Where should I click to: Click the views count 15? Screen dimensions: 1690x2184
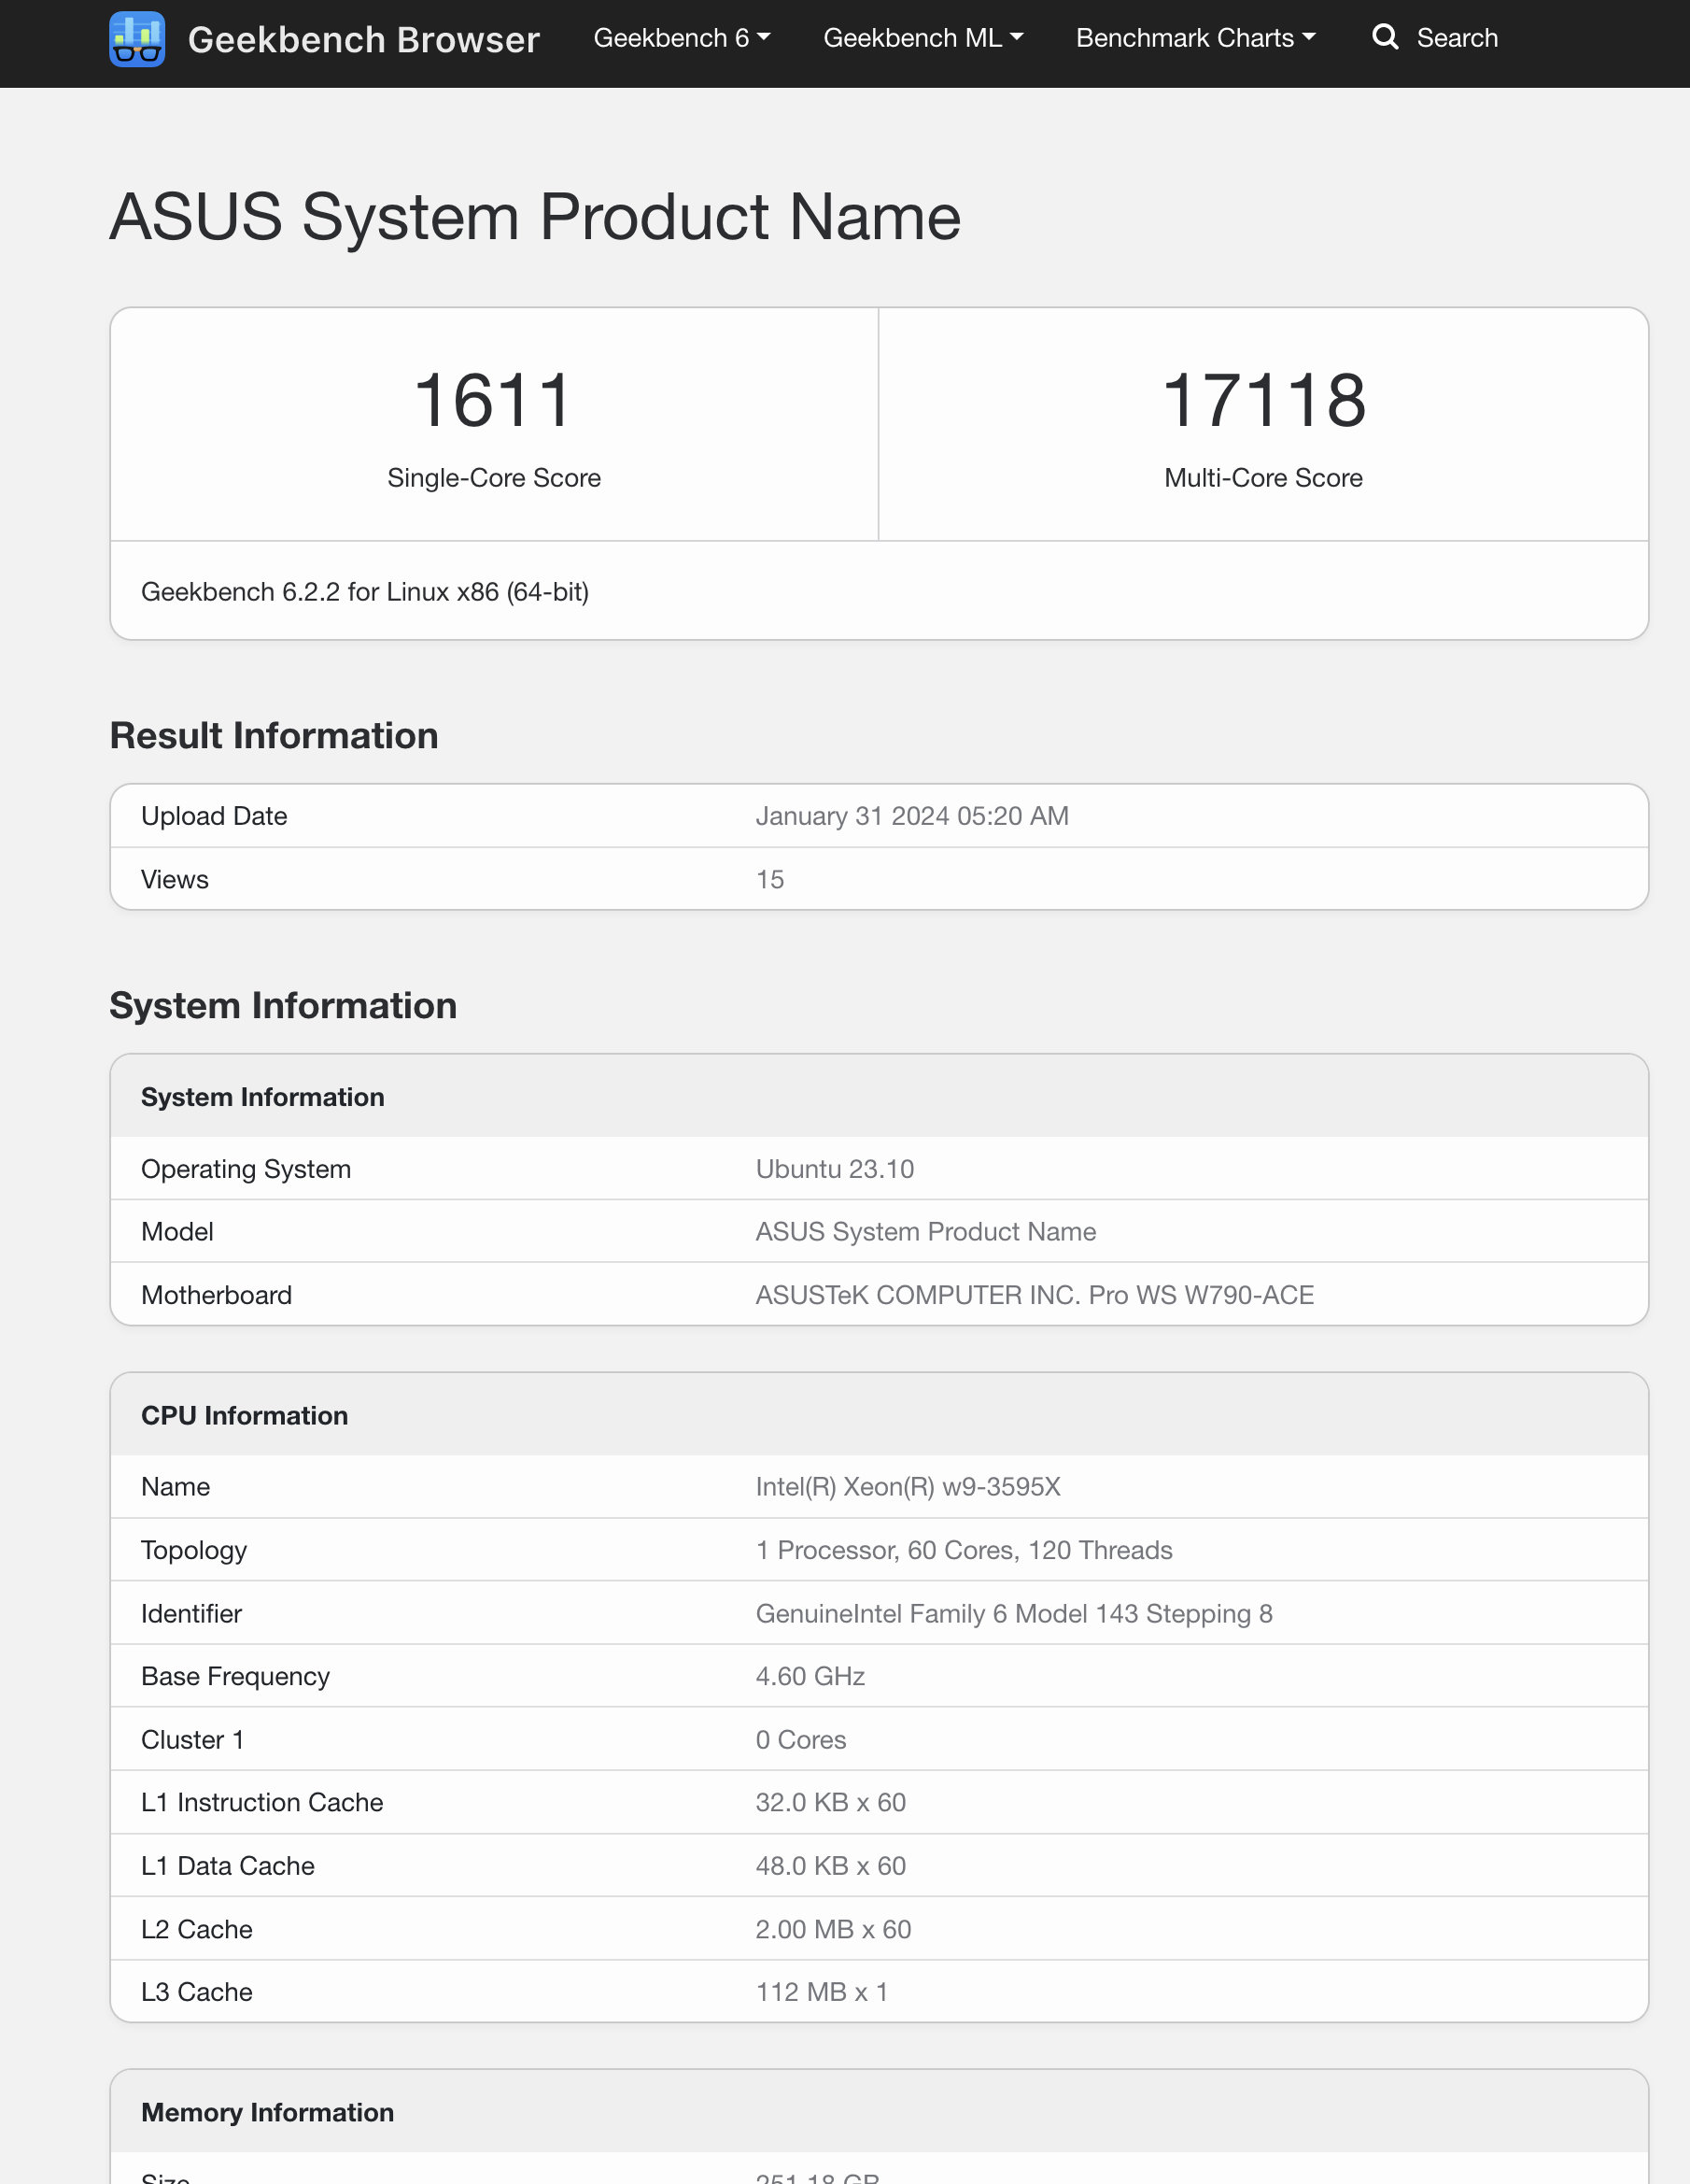point(769,879)
